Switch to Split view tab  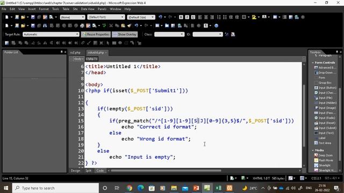[88, 170]
